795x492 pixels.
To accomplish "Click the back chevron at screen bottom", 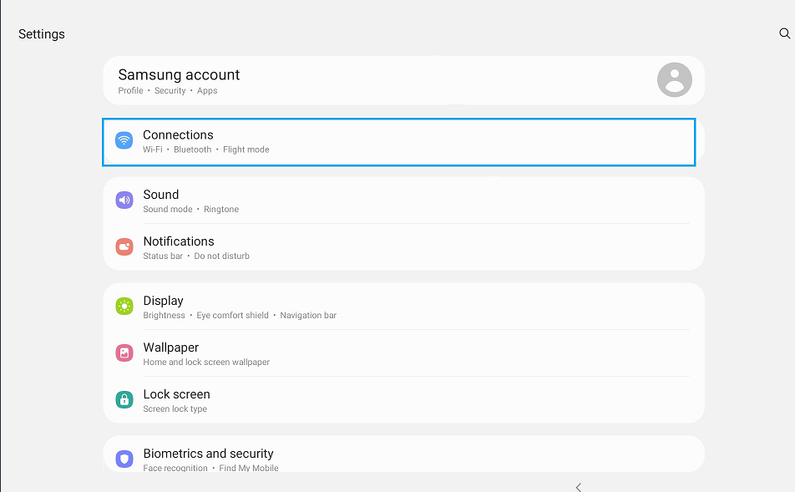I will (578, 486).
